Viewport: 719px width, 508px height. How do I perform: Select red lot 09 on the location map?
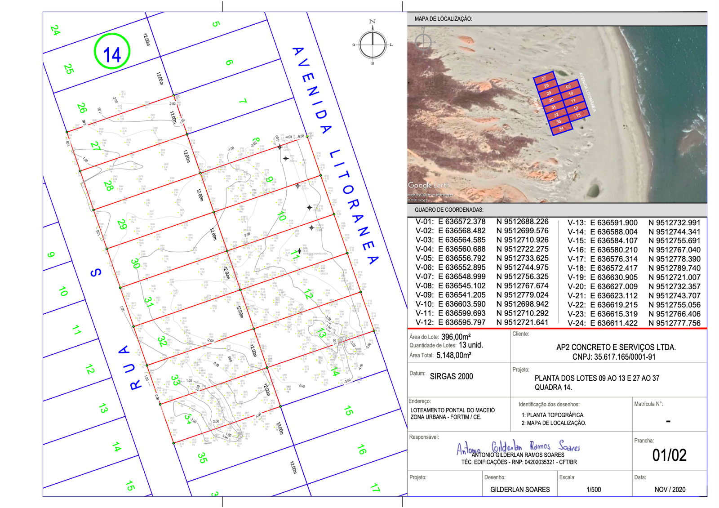point(568,86)
